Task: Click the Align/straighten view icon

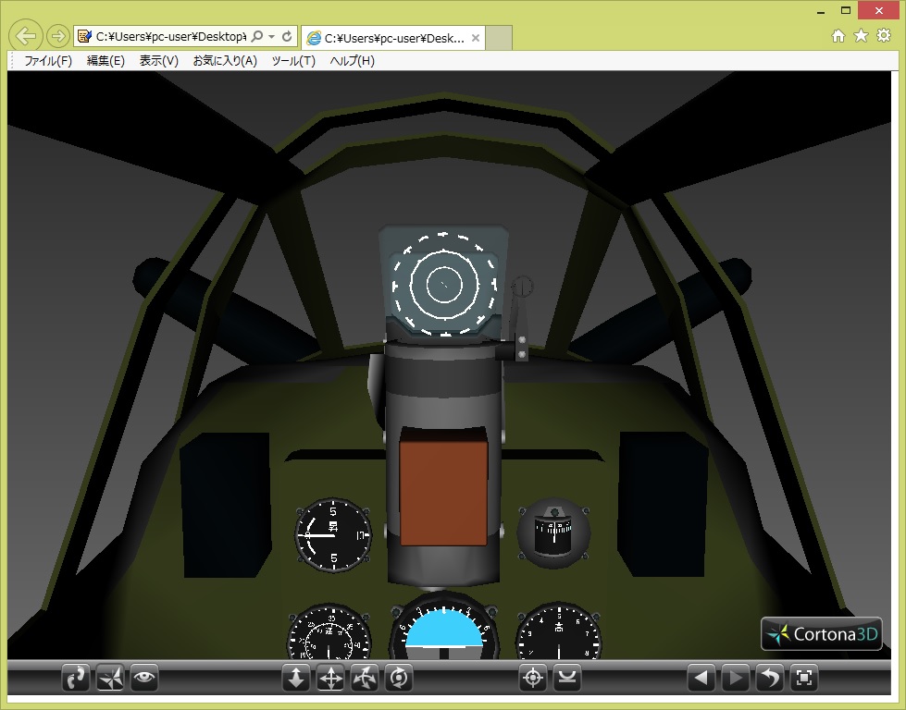Action: 567,679
